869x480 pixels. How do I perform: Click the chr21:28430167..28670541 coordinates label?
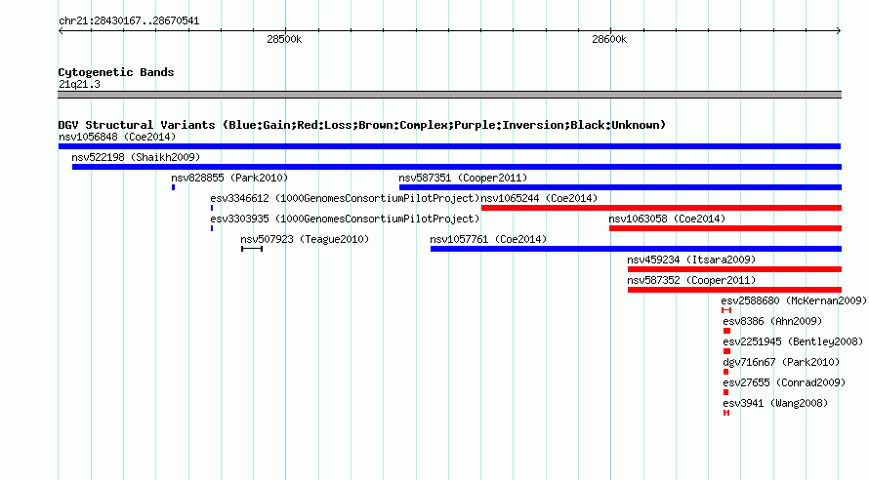tap(129, 20)
